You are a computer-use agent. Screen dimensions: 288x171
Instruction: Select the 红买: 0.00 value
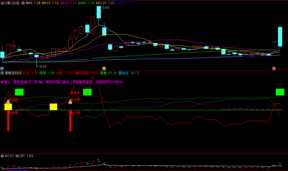tap(31, 73)
